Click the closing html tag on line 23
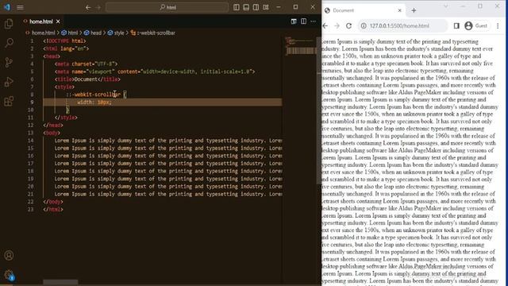 (53, 209)
